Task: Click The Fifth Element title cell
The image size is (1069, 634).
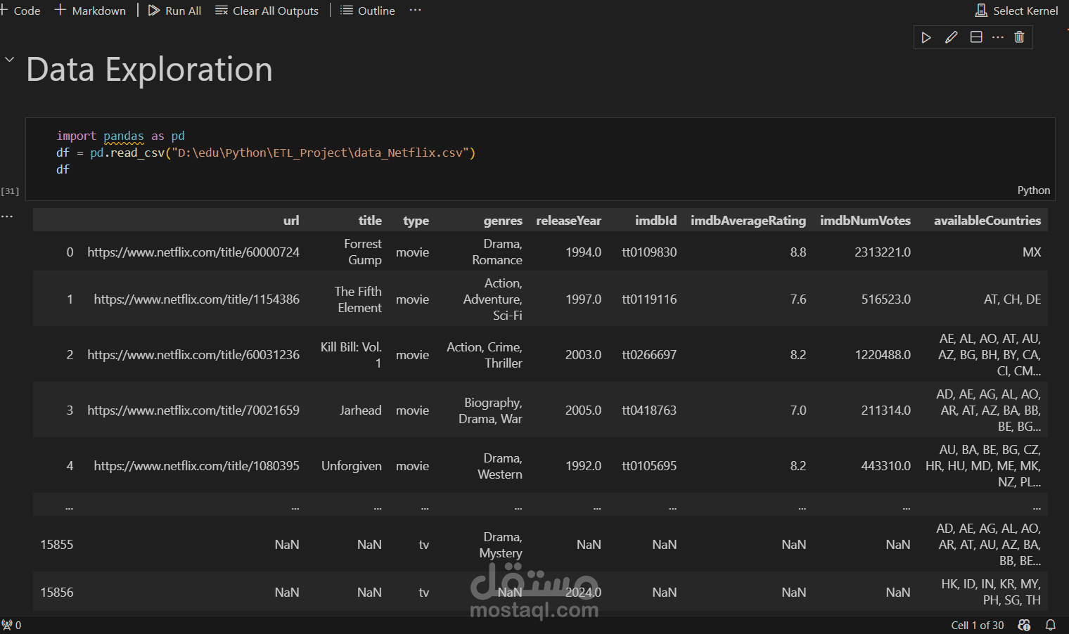Action: click(358, 299)
